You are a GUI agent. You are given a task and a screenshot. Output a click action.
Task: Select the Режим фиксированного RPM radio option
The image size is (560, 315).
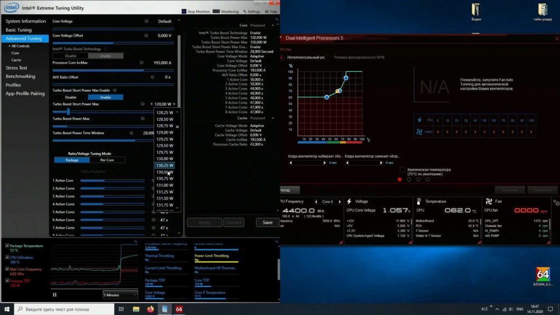[328, 57]
